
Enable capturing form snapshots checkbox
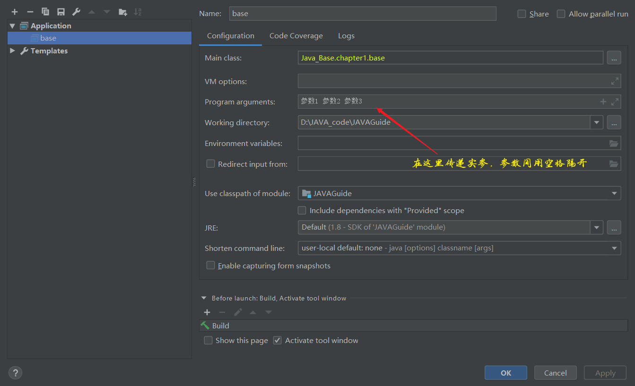210,266
